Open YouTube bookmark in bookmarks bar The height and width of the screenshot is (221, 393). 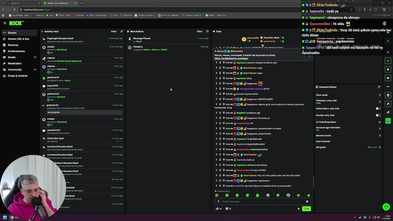79,15
